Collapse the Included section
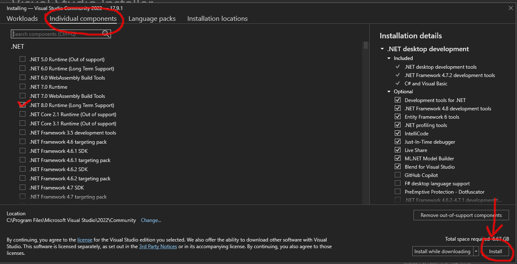 pyautogui.click(x=388, y=58)
